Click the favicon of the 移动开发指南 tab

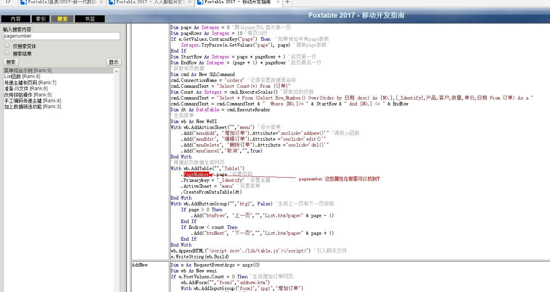[200, 2]
